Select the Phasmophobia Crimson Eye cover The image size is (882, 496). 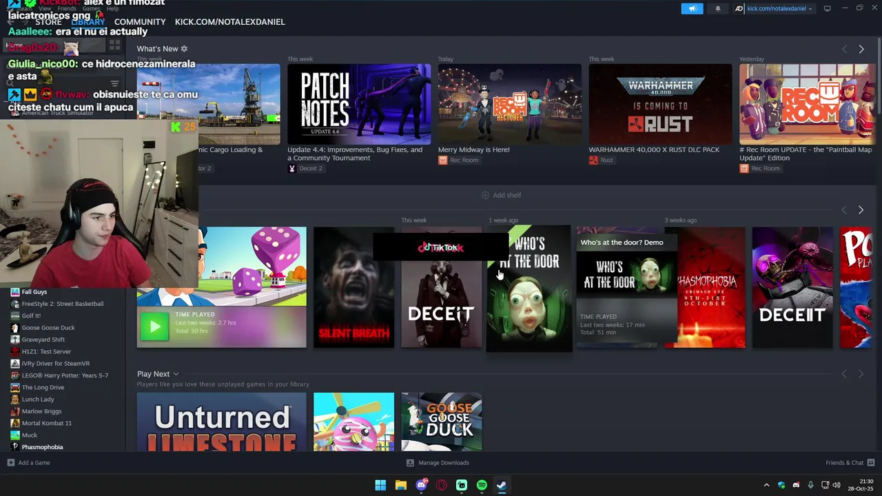705,287
